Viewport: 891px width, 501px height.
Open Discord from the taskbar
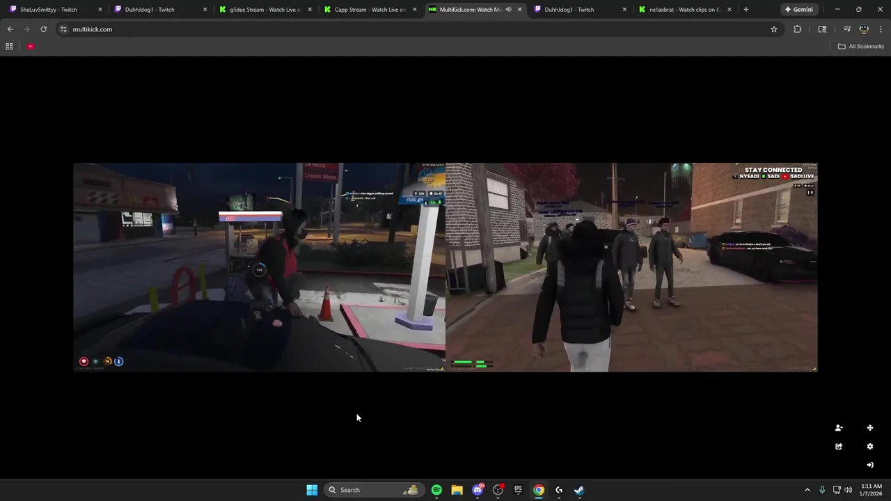point(478,490)
